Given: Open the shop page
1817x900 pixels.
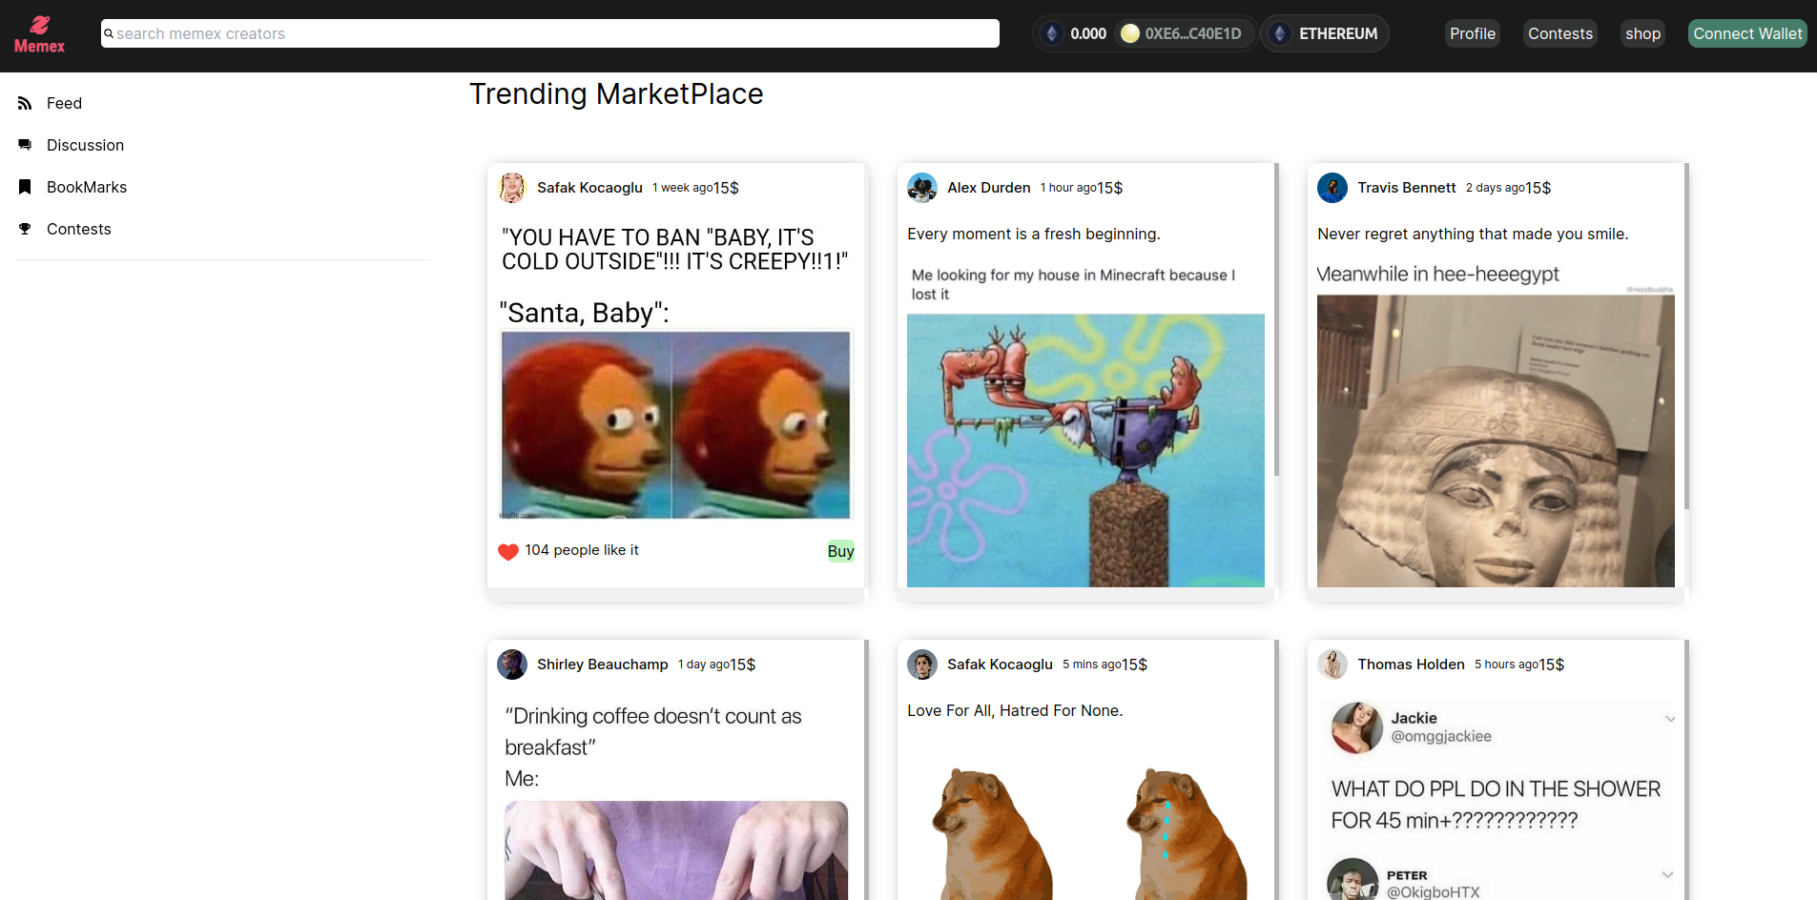Looking at the screenshot, I should tap(1642, 32).
